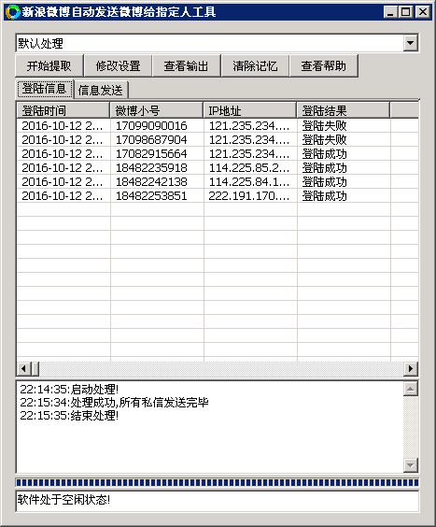
Task: Select row with account 18482253851
Action: coord(218,195)
